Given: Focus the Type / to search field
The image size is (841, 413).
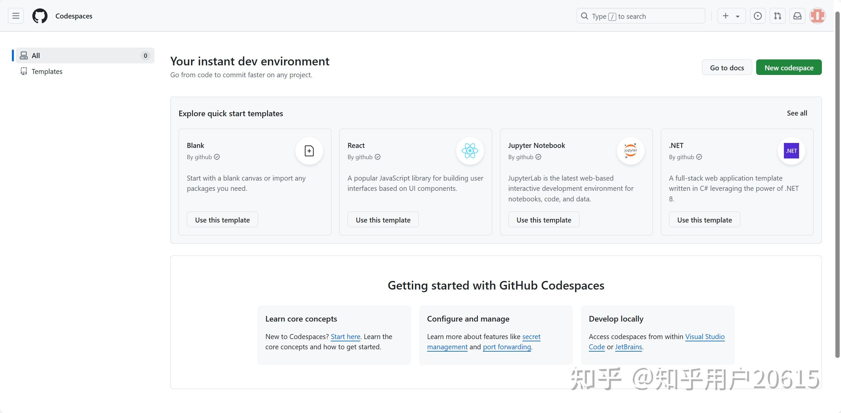Looking at the screenshot, I should (640, 16).
